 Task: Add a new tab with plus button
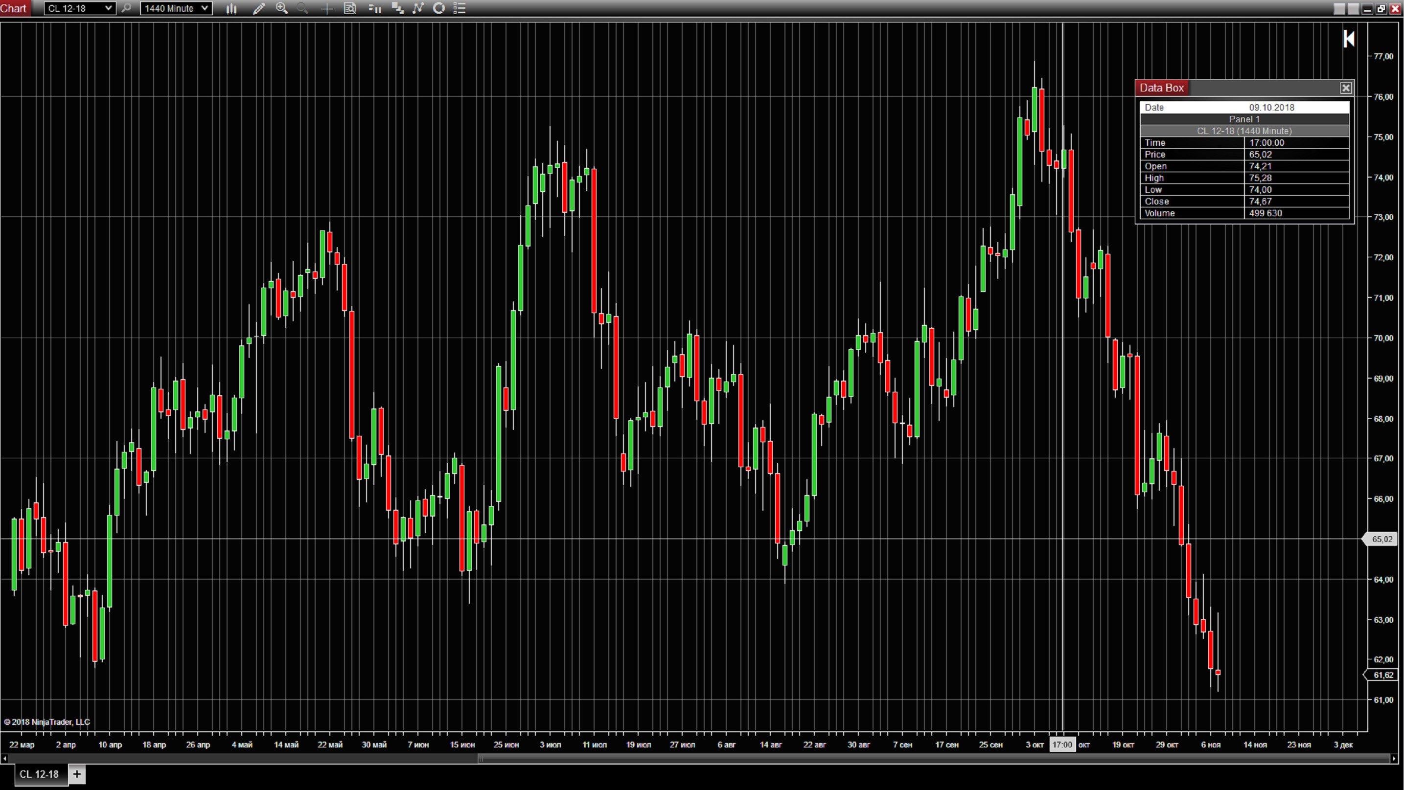click(x=77, y=774)
